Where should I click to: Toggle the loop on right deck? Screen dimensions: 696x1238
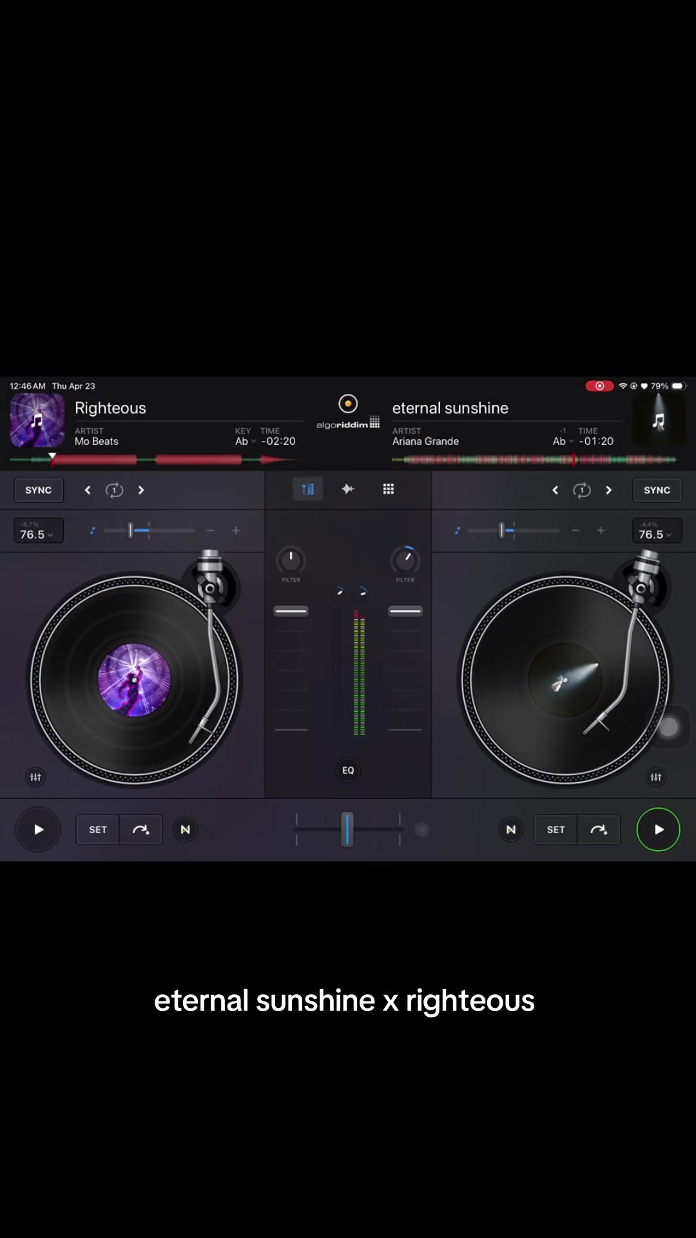[582, 490]
